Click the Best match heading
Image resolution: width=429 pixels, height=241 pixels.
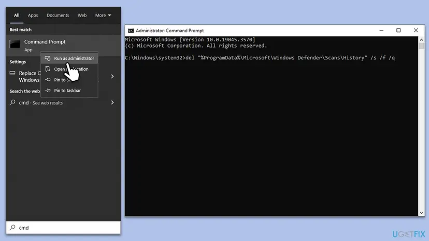pyautogui.click(x=21, y=29)
